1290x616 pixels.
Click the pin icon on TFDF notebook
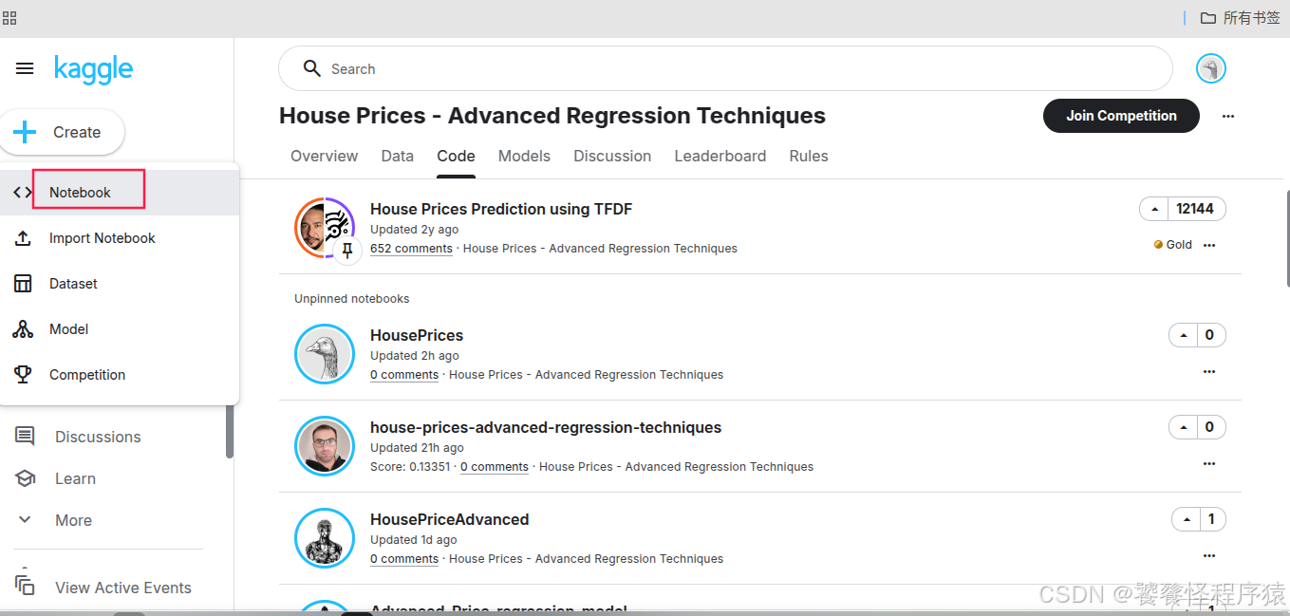[346, 251]
